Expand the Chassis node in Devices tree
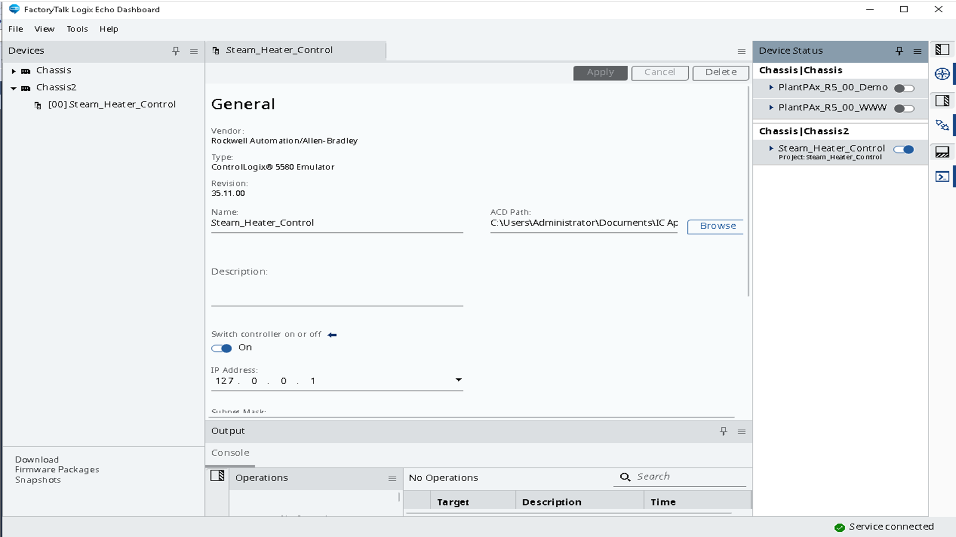Image resolution: width=956 pixels, height=537 pixels. tap(14, 71)
